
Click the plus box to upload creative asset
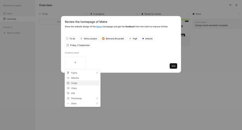tap(75, 62)
